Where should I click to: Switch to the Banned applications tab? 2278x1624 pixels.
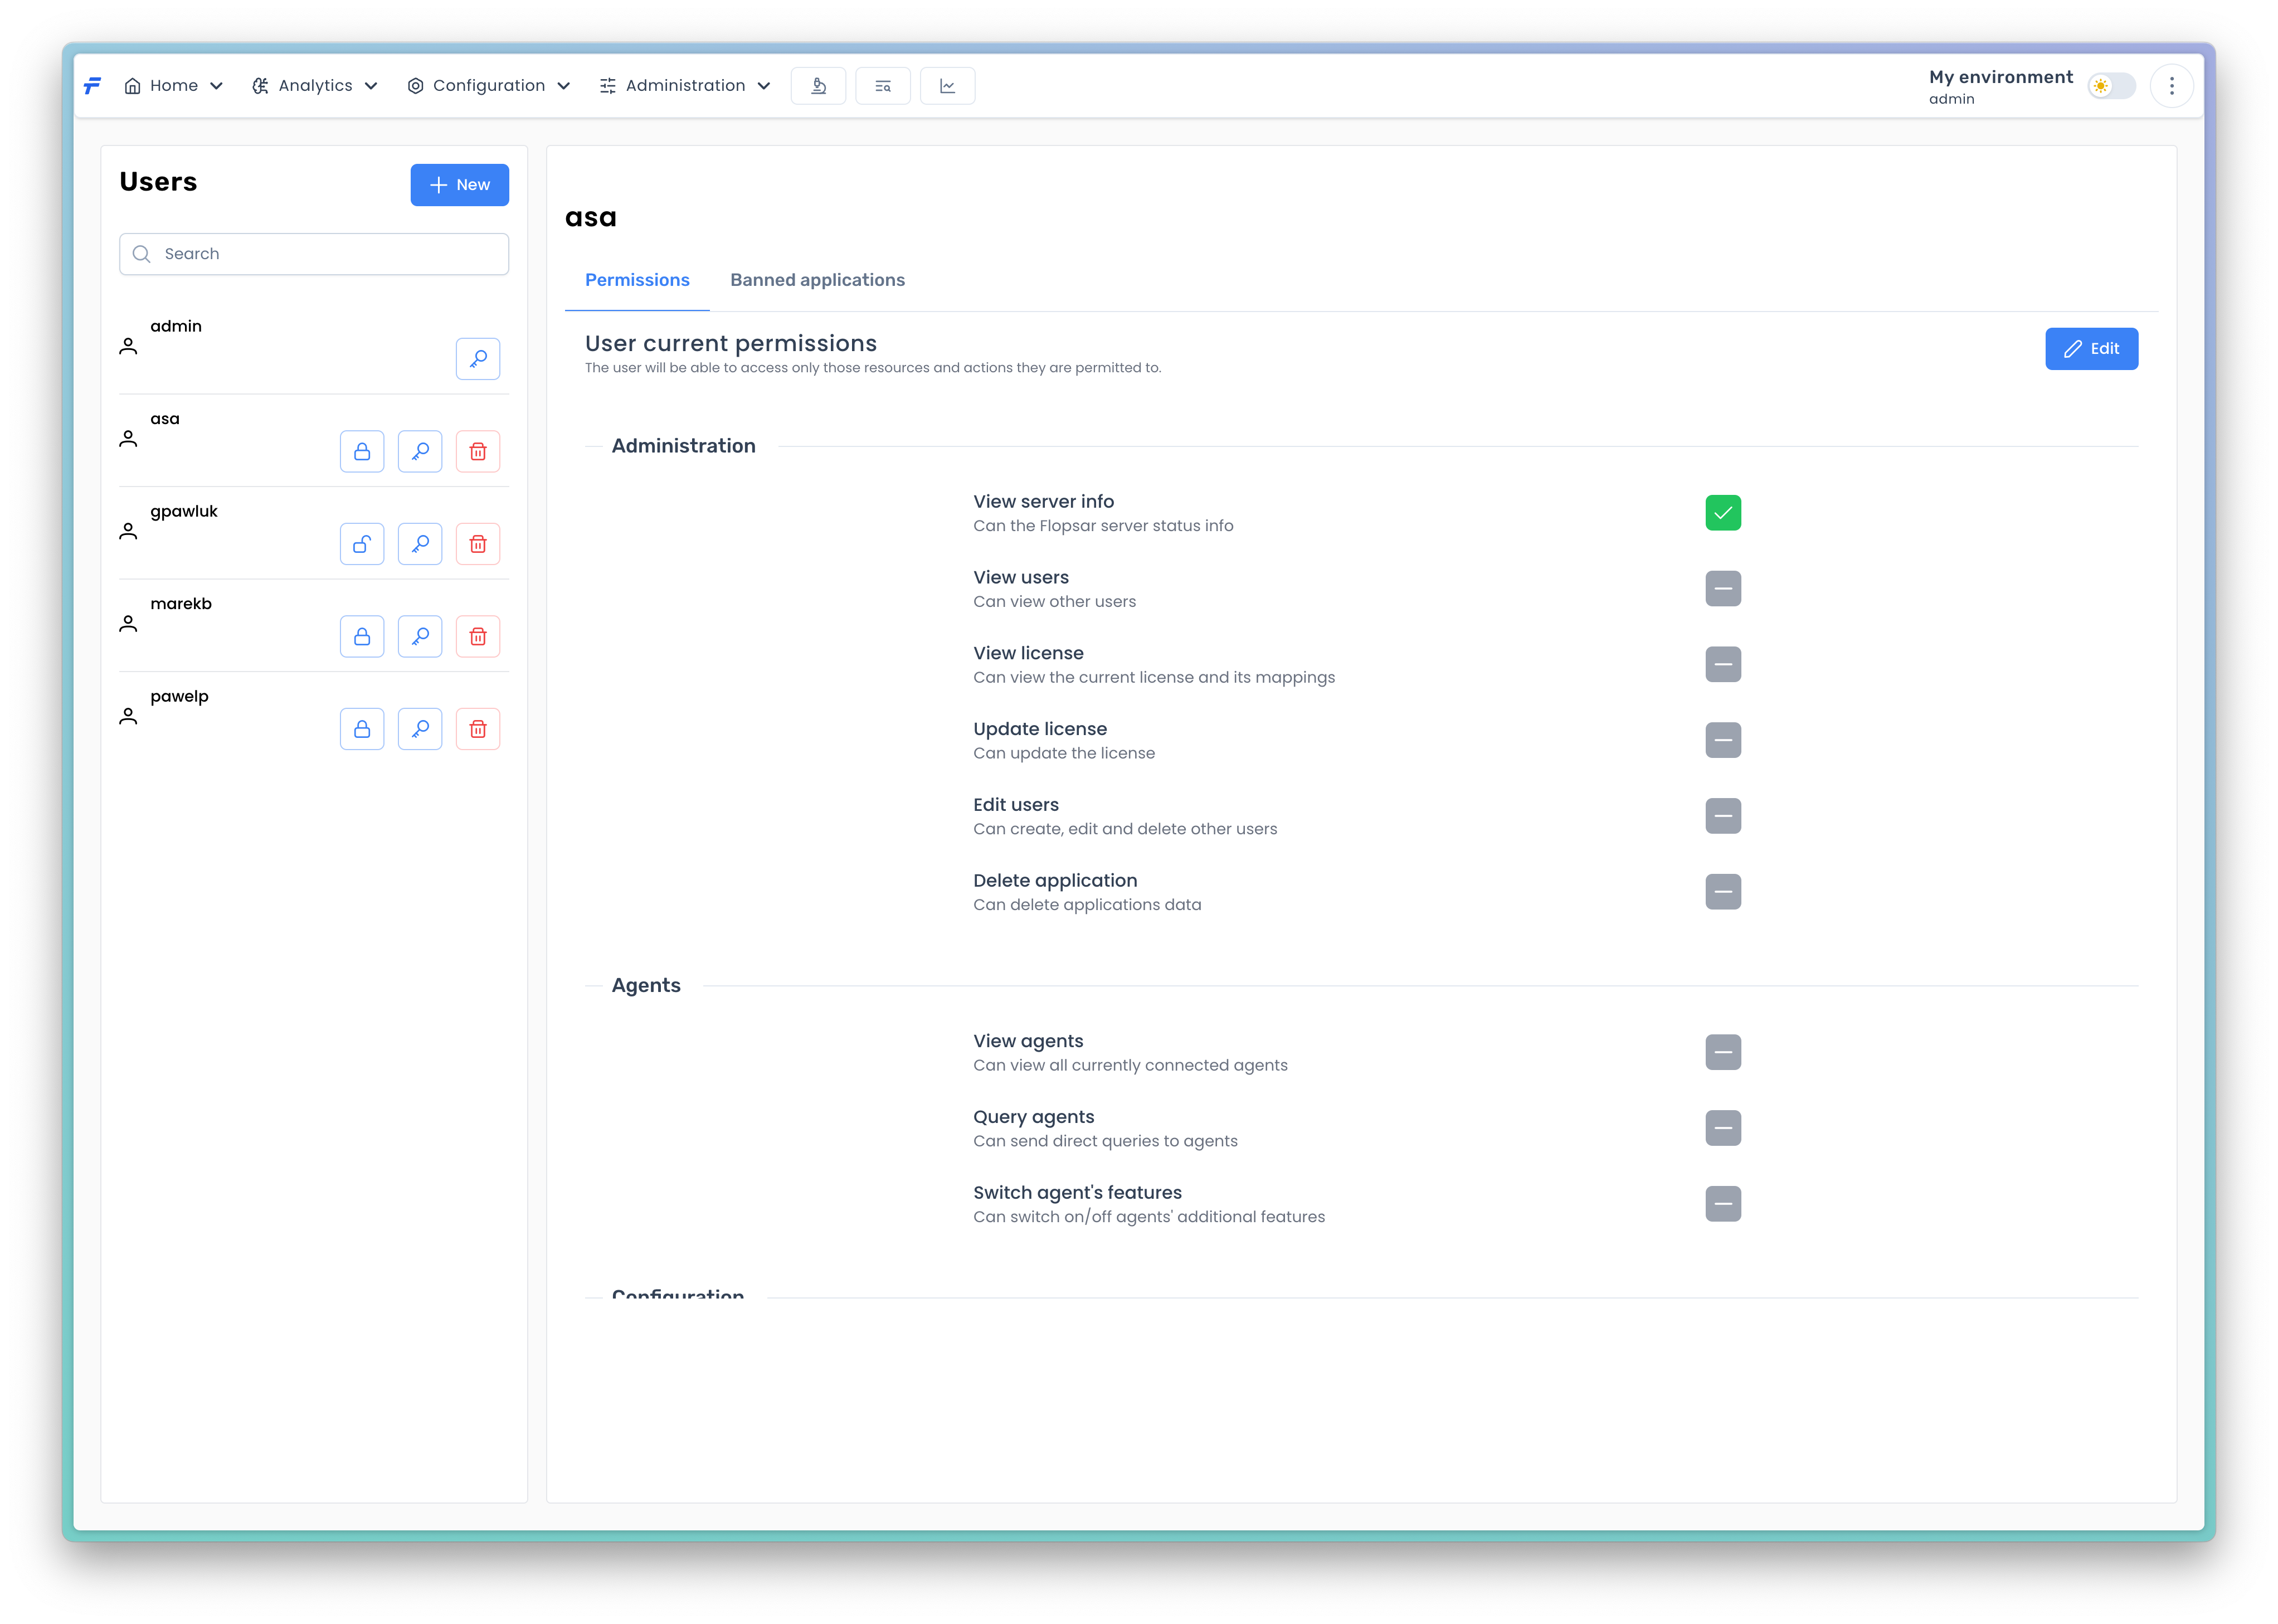click(x=817, y=280)
